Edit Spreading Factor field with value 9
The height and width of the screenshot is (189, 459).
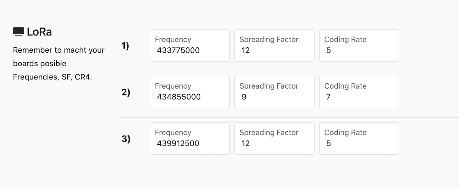pos(274,97)
